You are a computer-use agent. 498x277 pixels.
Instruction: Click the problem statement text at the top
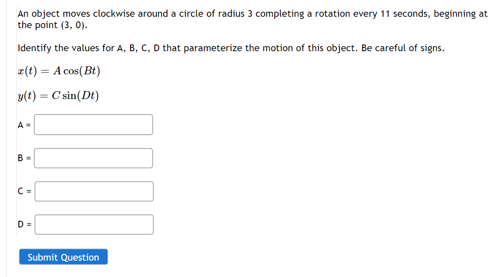point(251,19)
